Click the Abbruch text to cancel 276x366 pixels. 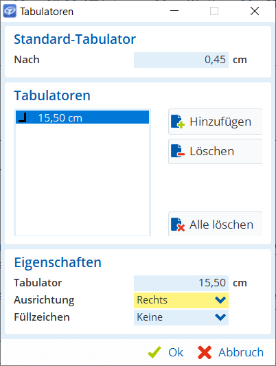click(x=241, y=352)
